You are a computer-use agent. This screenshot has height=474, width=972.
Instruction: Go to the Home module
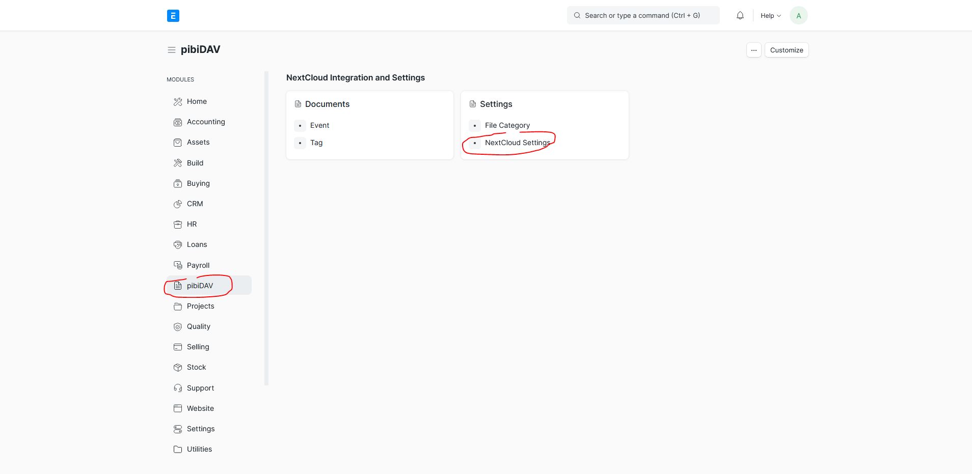(197, 101)
